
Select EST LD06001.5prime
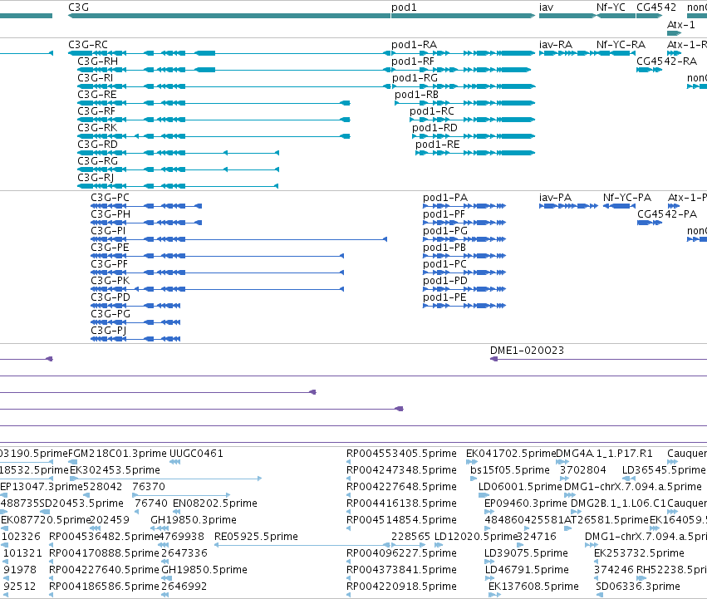pos(520,487)
